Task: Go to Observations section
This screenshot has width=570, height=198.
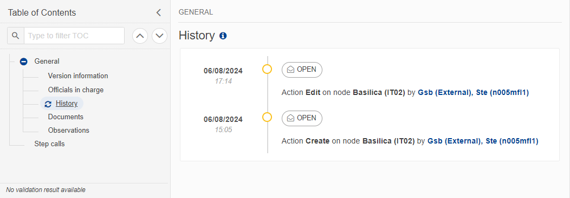Action: [x=68, y=131]
